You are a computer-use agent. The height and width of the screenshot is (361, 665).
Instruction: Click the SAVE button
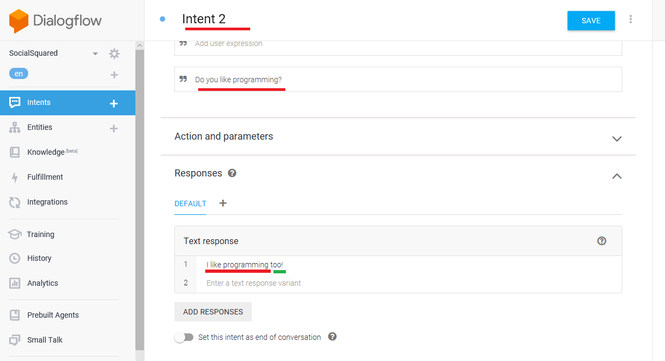pyautogui.click(x=591, y=21)
